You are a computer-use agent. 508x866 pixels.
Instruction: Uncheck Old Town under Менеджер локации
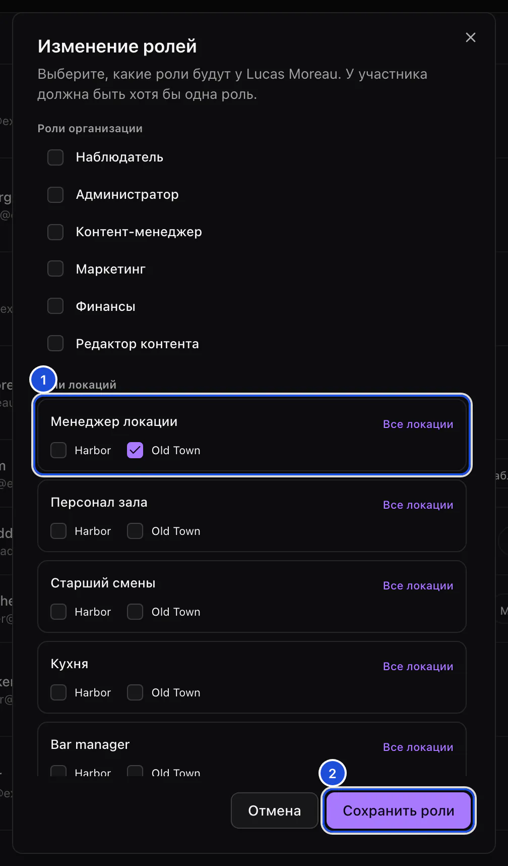(135, 450)
